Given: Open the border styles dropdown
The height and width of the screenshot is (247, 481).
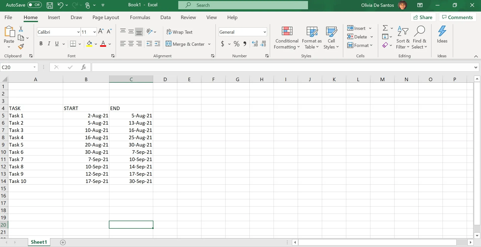Looking at the screenshot, I should click(x=79, y=43).
